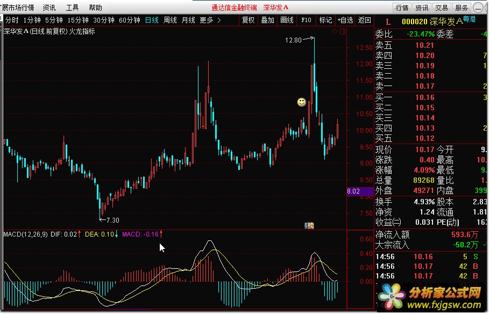
Task: Expand the 更多 periods dropdown
Action: (206, 20)
